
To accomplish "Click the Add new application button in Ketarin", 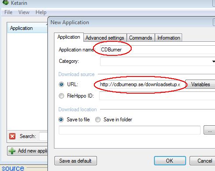I will [x=28, y=151].
